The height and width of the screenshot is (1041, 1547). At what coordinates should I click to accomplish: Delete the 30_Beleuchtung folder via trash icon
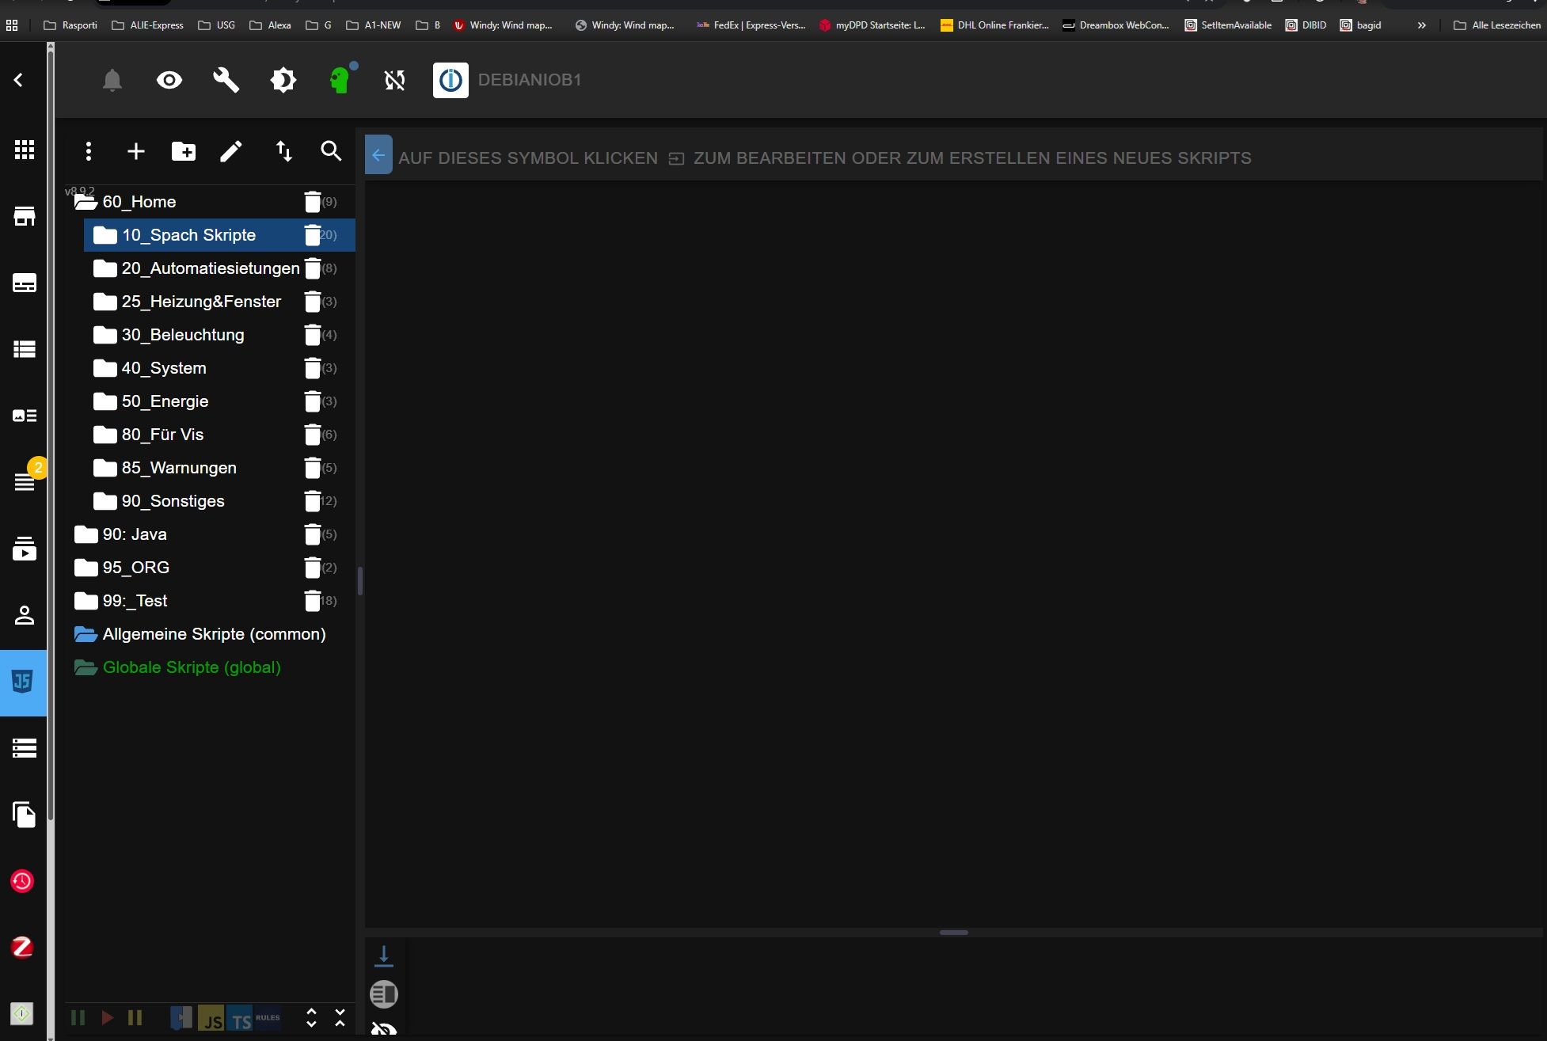point(313,335)
